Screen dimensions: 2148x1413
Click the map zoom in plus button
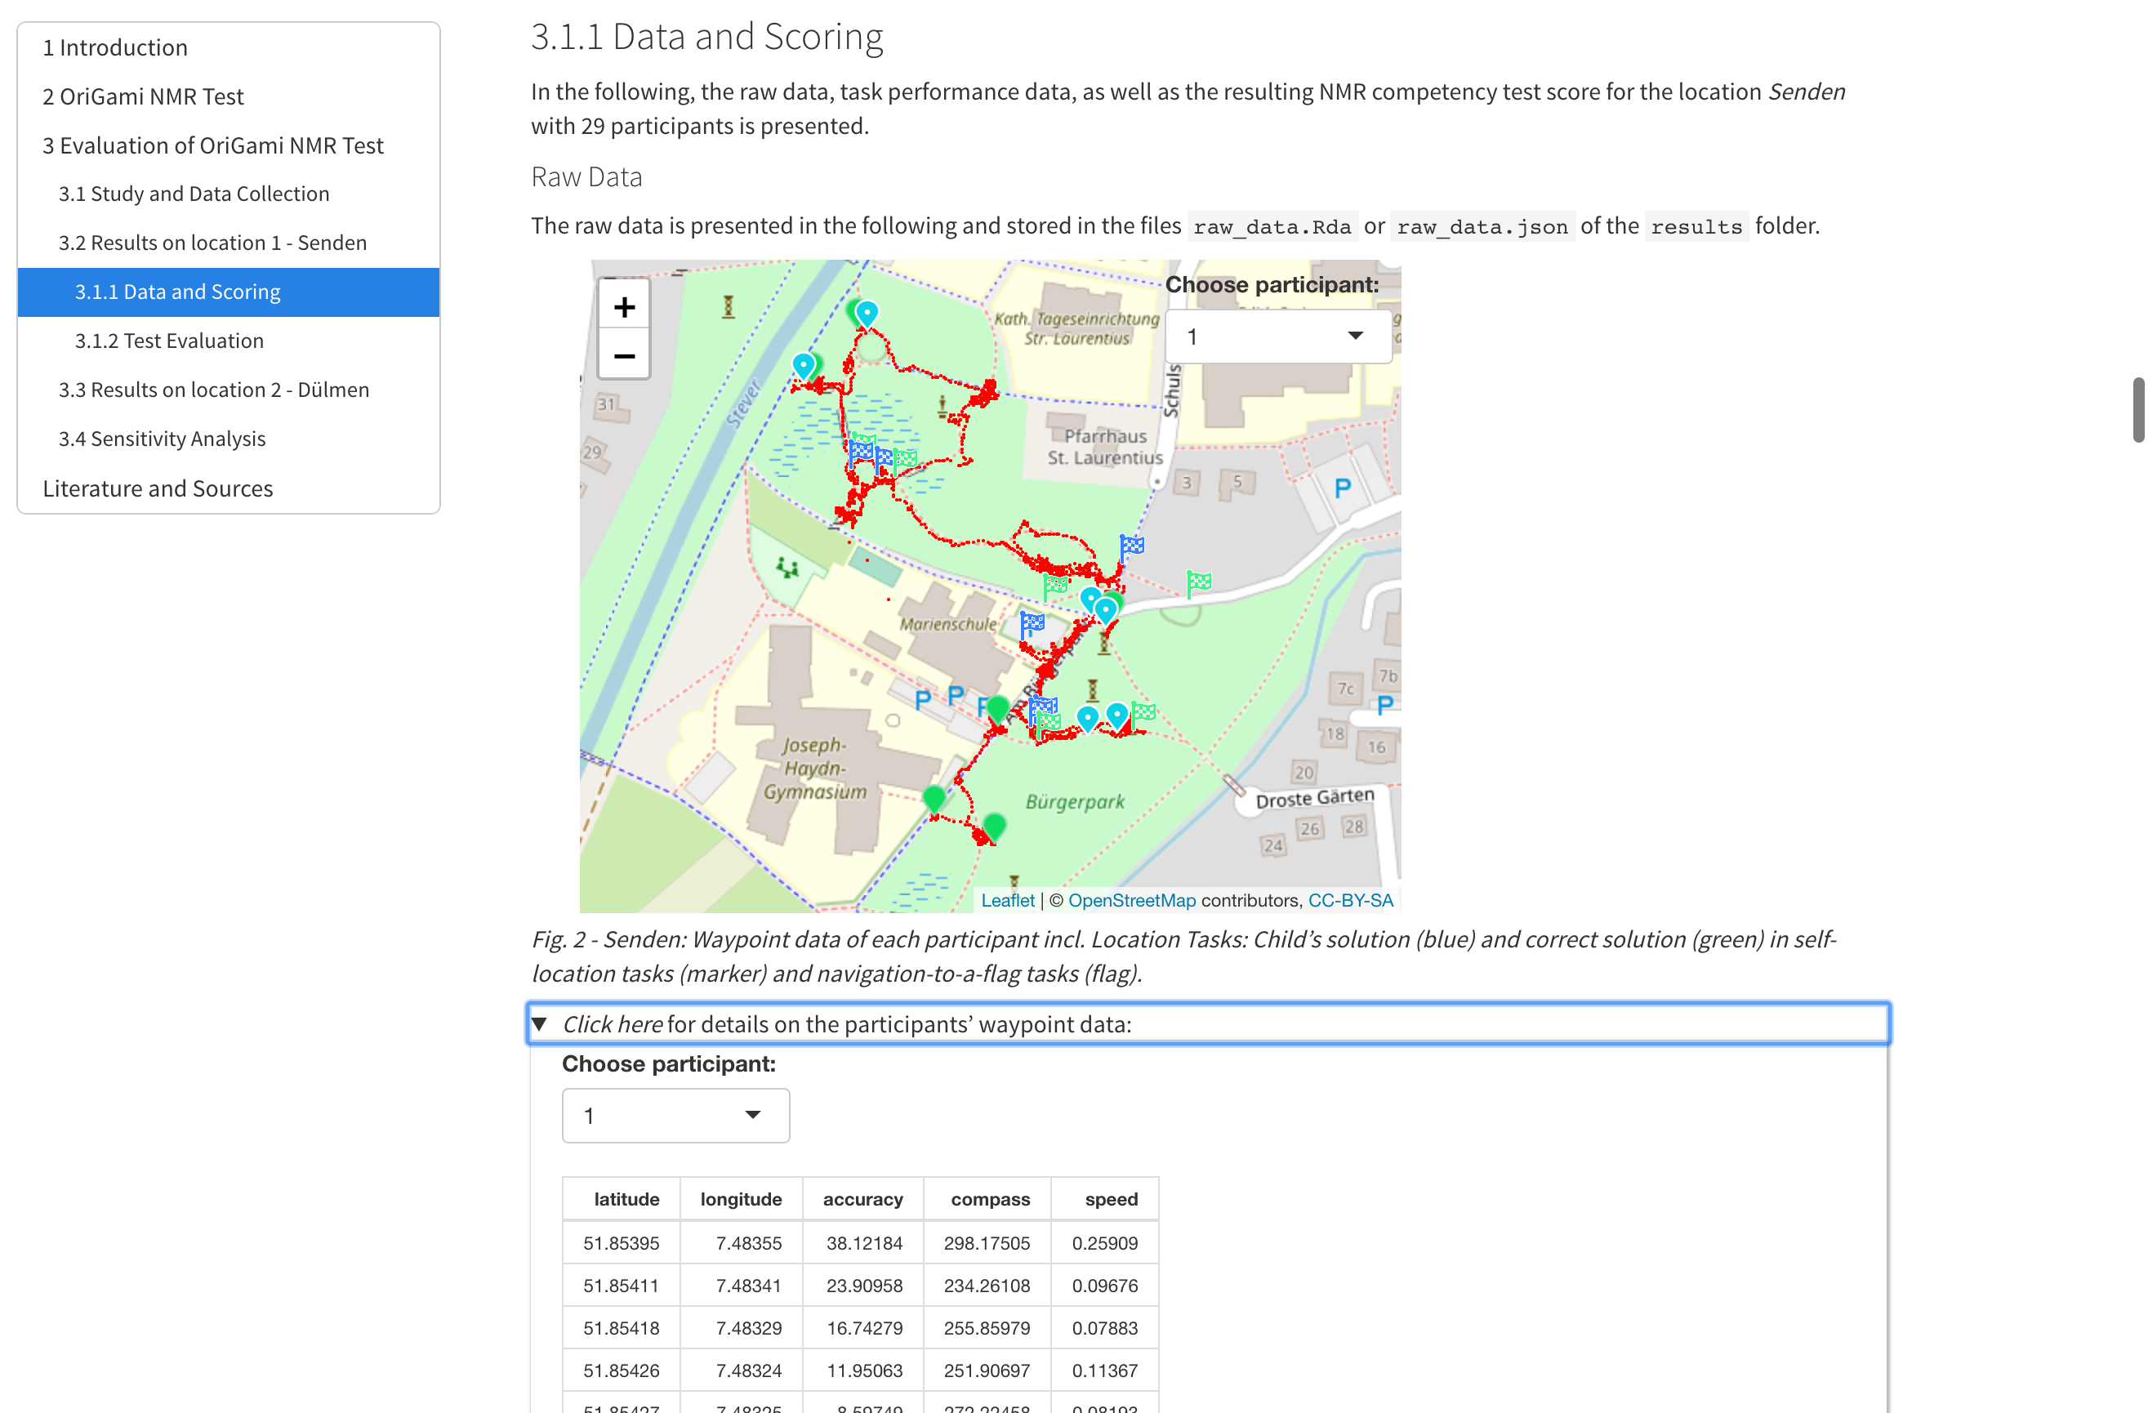624,308
